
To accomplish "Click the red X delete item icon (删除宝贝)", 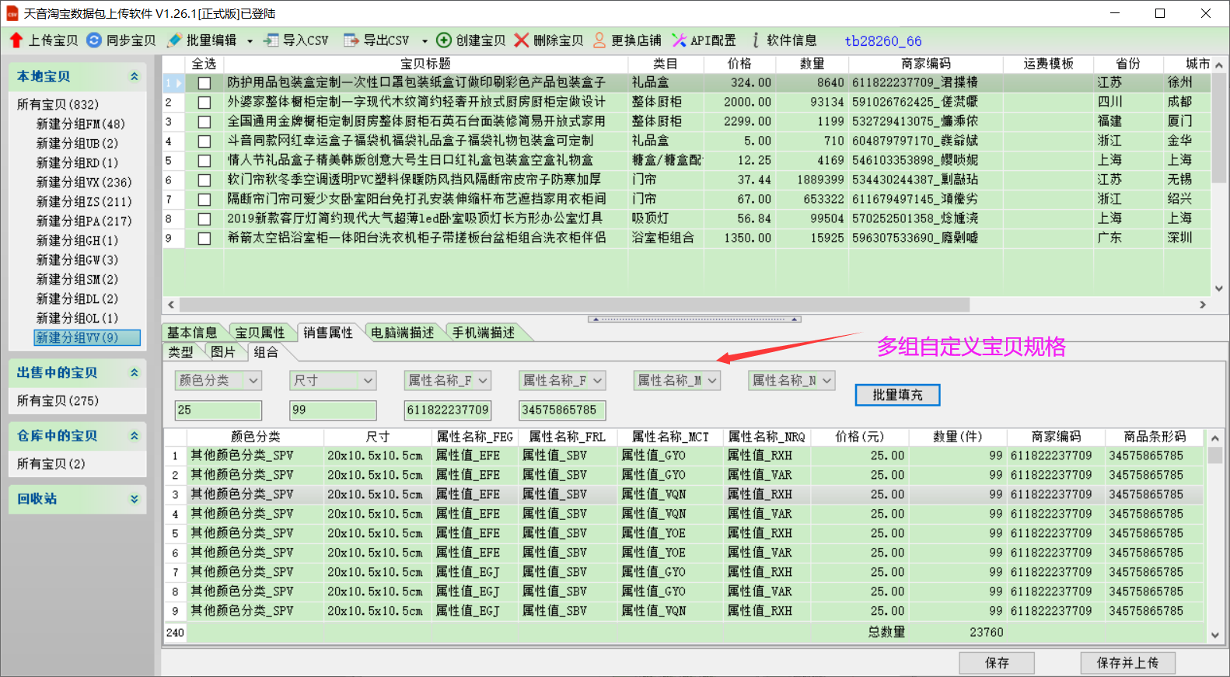I will pos(522,40).
